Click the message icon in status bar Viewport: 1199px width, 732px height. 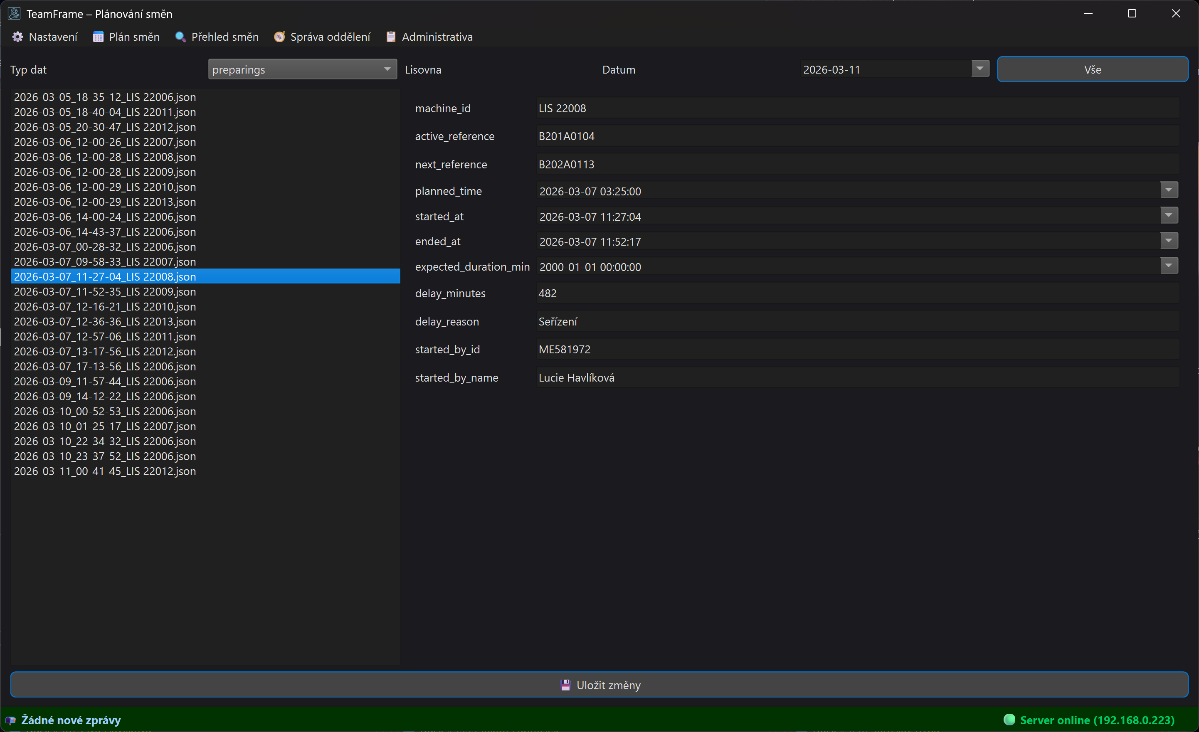point(11,720)
